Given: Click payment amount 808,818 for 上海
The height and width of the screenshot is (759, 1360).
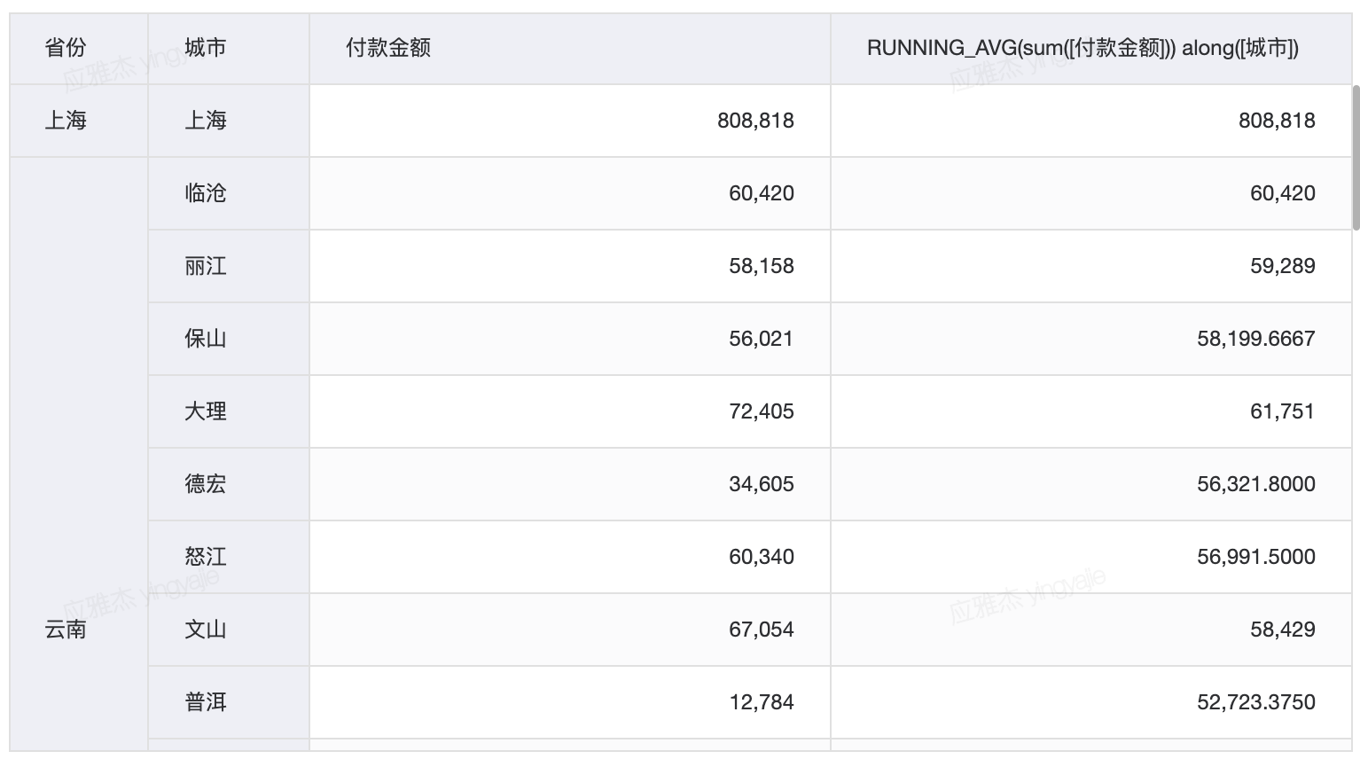Looking at the screenshot, I should [x=570, y=121].
